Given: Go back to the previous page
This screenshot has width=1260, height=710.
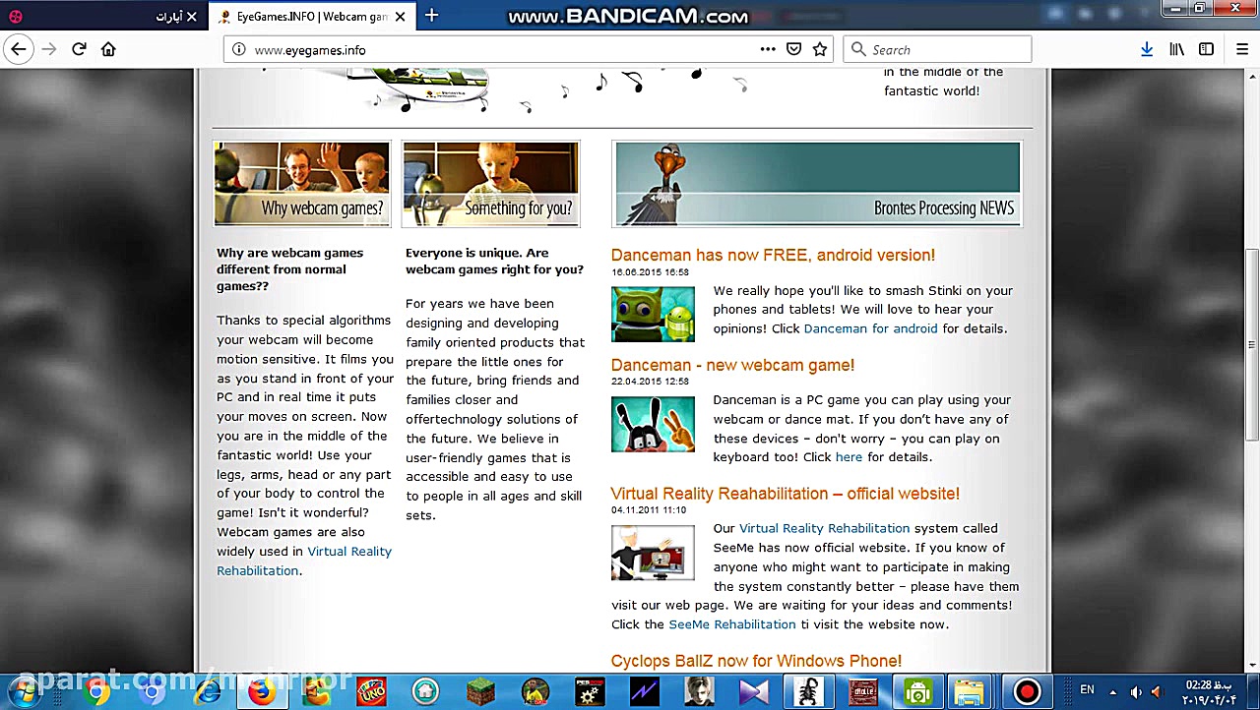Looking at the screenshot, I should [x=18, y=49].
